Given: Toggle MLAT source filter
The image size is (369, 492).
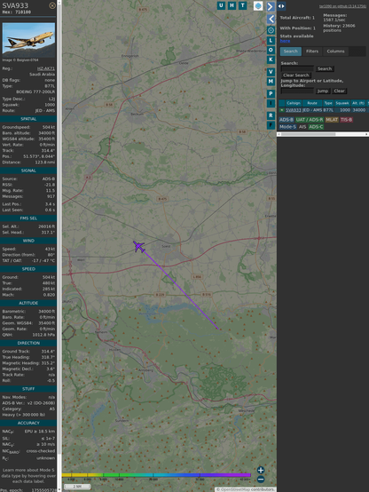Looking at the screenshot, I should (332, 120).
